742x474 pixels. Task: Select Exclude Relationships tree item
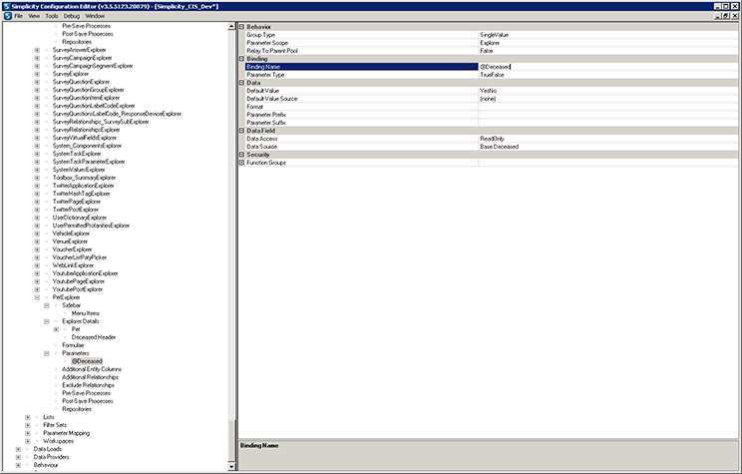tap(88, 385)
